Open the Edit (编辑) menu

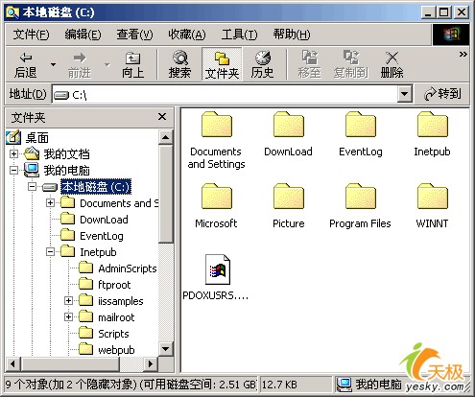83,35
